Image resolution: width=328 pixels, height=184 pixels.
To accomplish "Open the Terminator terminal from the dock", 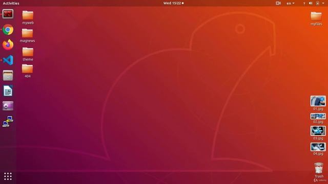I will [x=8, y=14].
